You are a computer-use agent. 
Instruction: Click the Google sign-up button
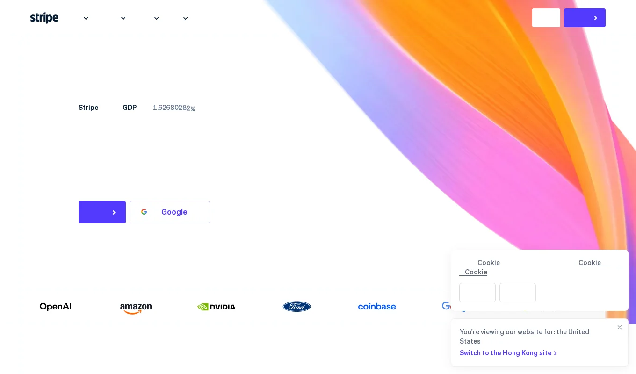(x=170, y=212)
